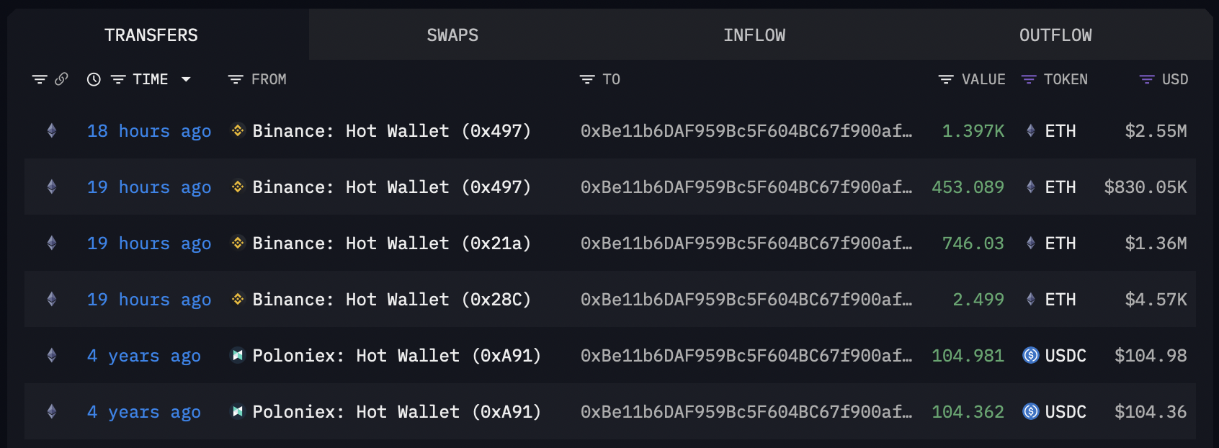The height and width of the screenshot is (448, 1219).
Task: Open the FROM column filter icon
Action: [236, 79]
